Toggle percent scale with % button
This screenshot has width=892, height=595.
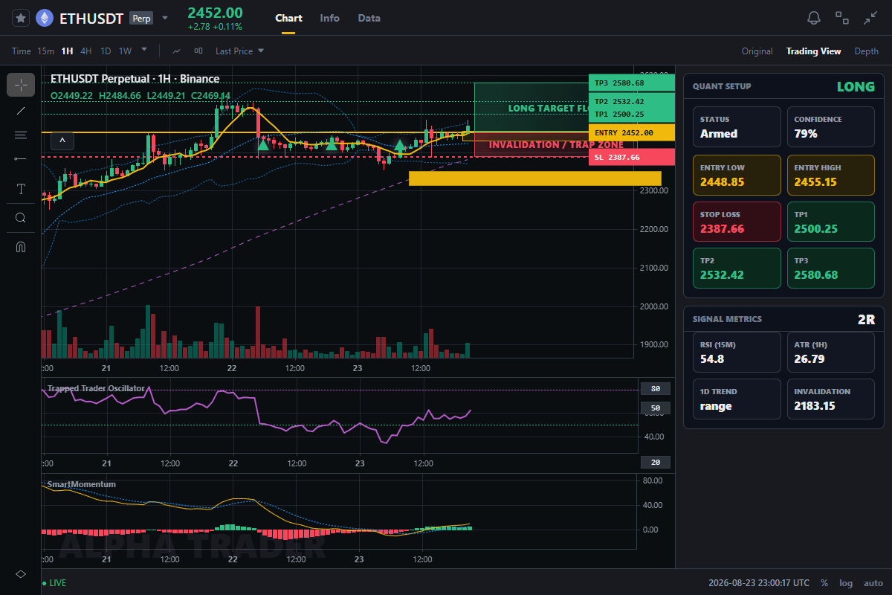click(824, 583)
